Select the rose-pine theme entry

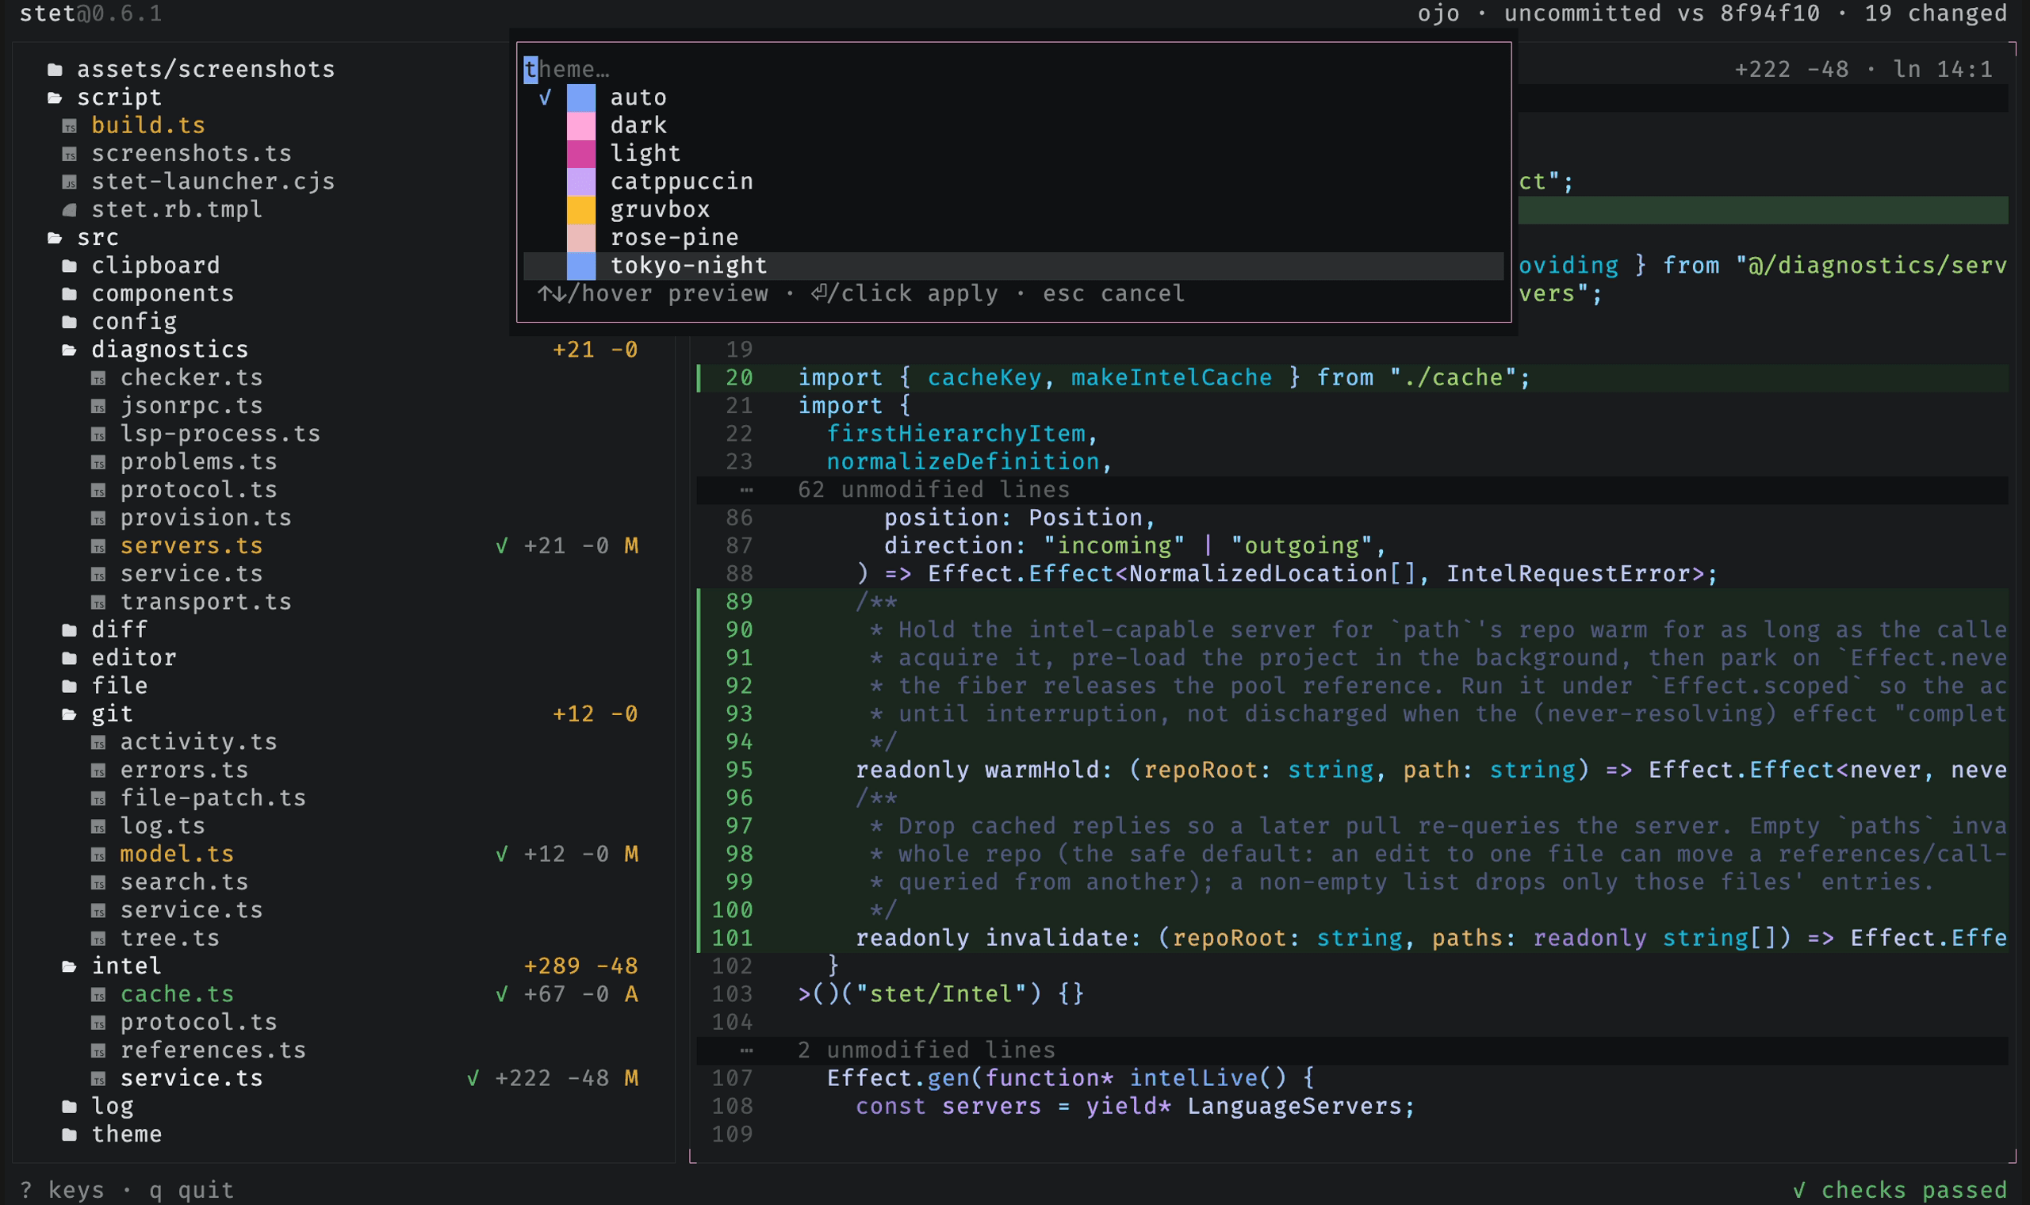(x=1013, y=238)
